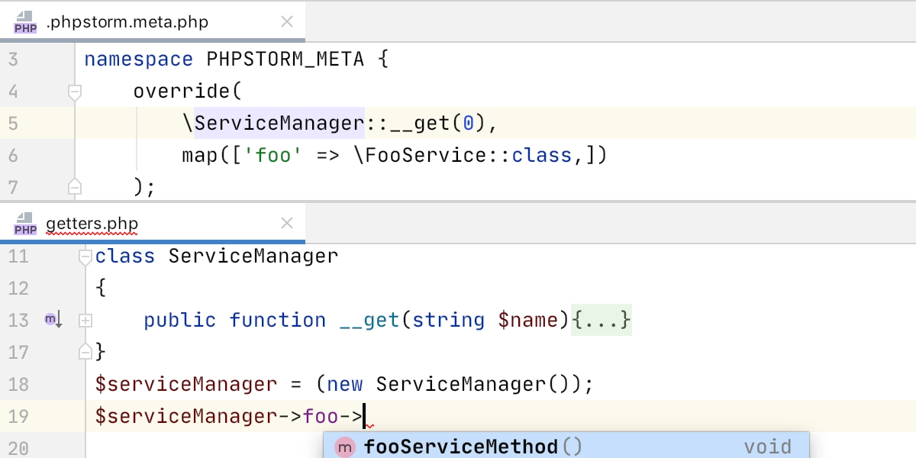
Task: Click the public keyword on line 13
Action: point(180,320)
